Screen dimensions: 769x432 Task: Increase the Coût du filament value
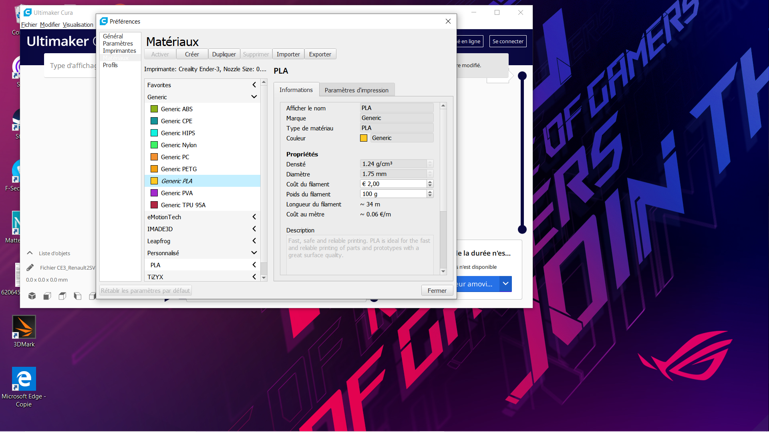[430, 182]
